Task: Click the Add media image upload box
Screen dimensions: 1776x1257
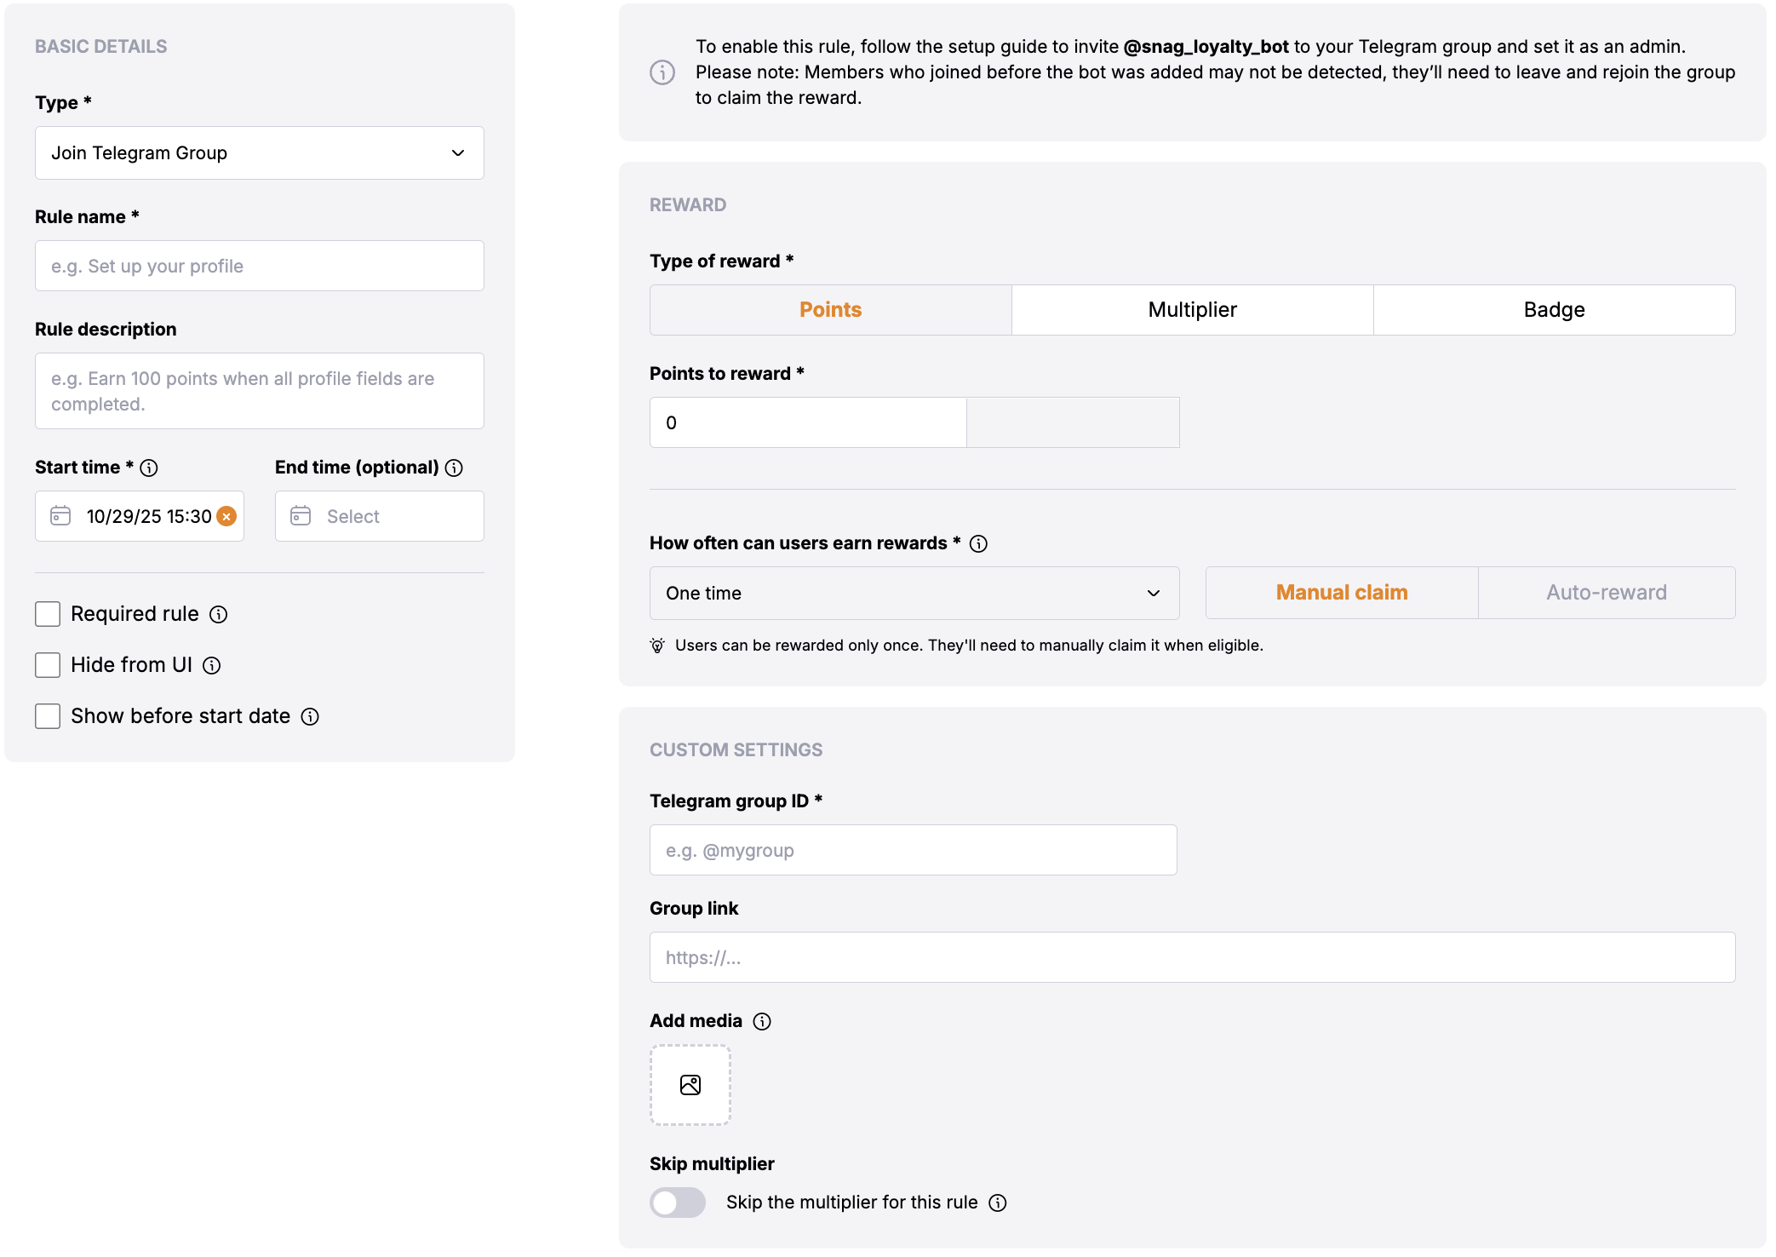Action: pyautogui.click(x=690, y=1085)
